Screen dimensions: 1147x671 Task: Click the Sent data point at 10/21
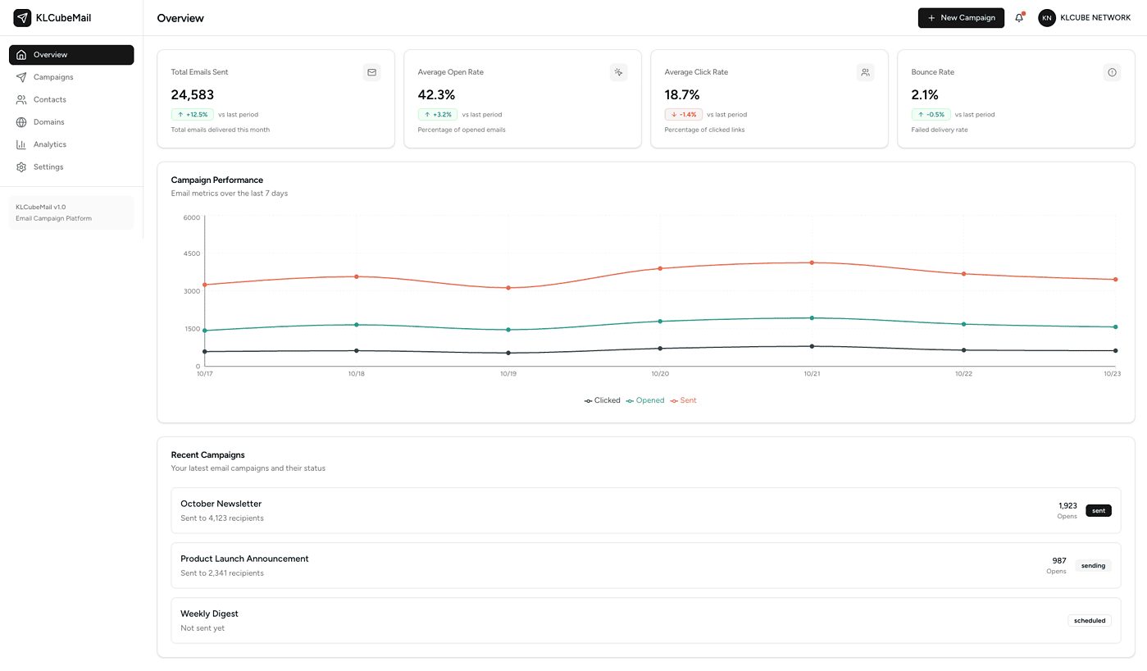(x=812, y=262)
